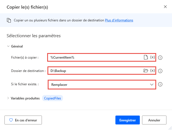Click the file selection icon for files to copy
The height and width of the screenshot is (130, 172).
146,57
